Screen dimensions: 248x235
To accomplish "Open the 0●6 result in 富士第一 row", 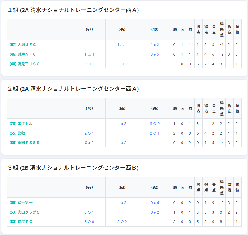I will tap(155, 203).
